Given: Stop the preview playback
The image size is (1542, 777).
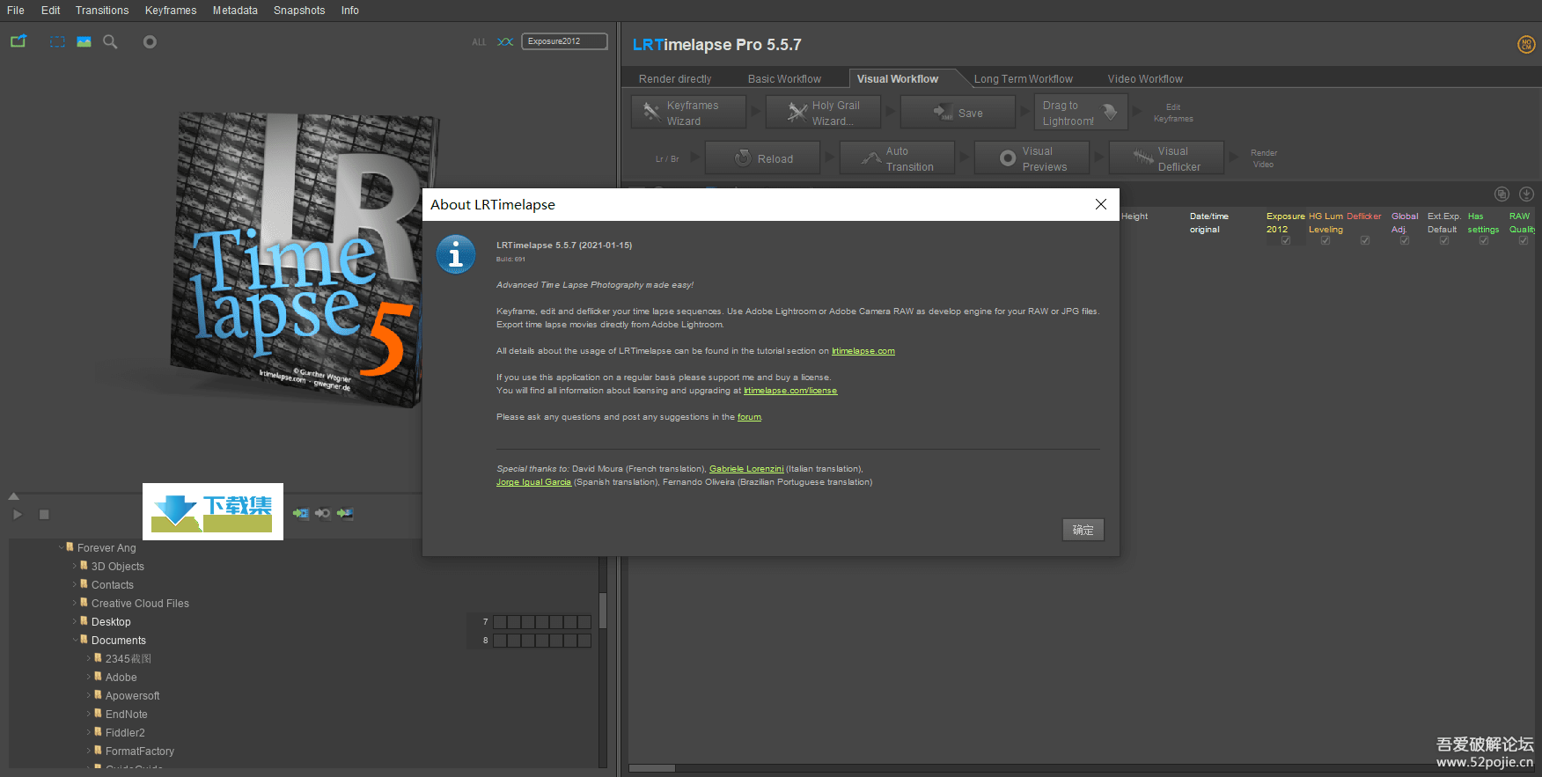Looking at the screenshot, I should (44, 515).
